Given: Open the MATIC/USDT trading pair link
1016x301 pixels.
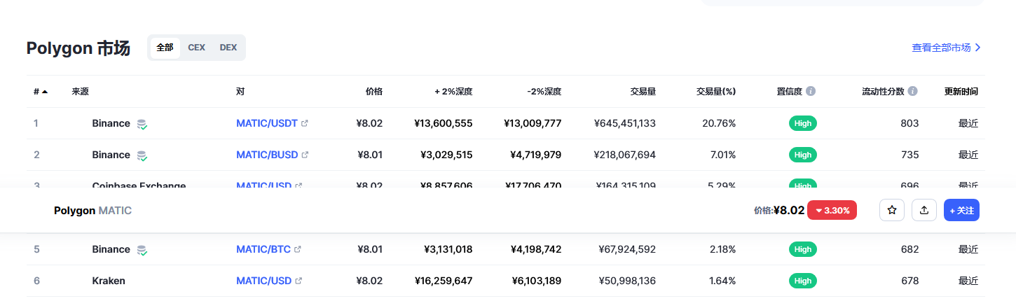Looking at the screenshot, I should pos(267,123).
